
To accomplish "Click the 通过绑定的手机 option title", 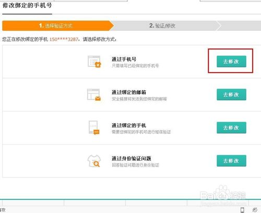I will point(129,125).
